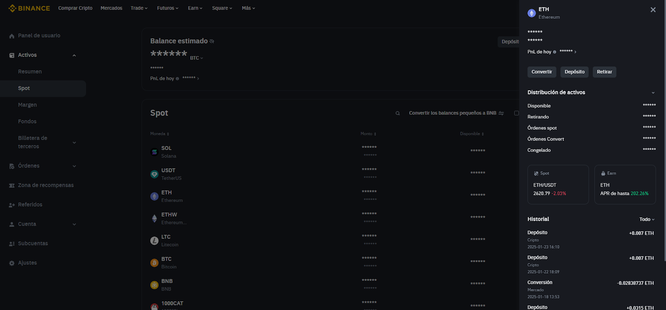Click the Cuenta person icon
Viewport: 666px width, 310px height.
pos(12,224)
